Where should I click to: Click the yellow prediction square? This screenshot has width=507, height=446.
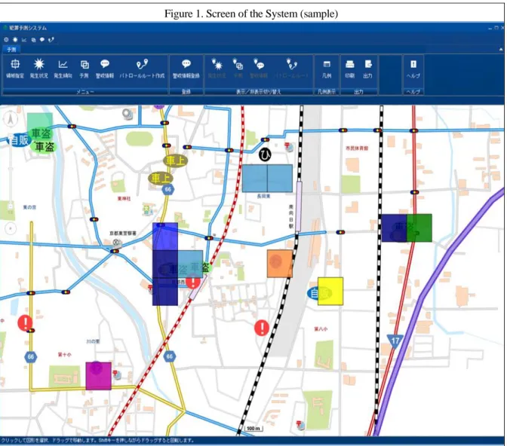(330, 292)
